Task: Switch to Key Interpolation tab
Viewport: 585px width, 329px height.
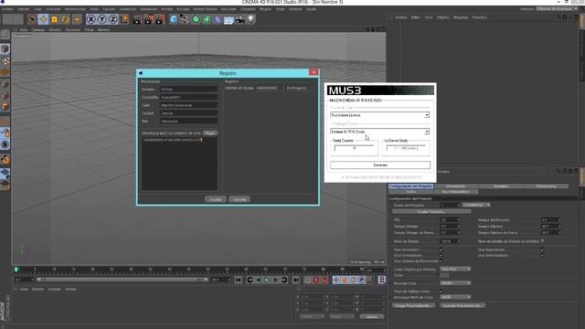Action: [x=455, y=192]
